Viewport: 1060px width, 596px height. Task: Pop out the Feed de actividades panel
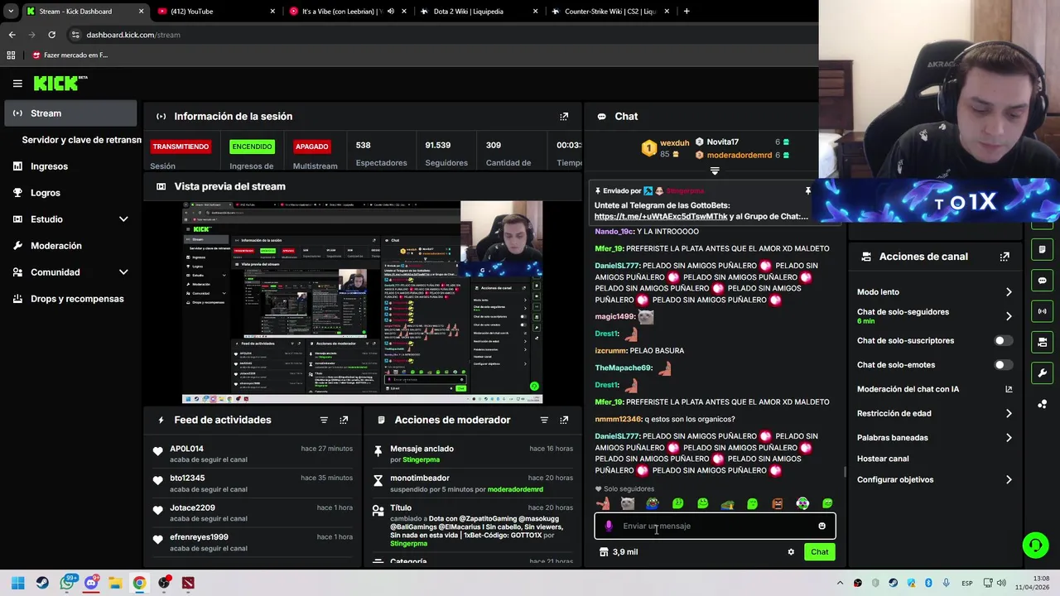click(344, 421)
